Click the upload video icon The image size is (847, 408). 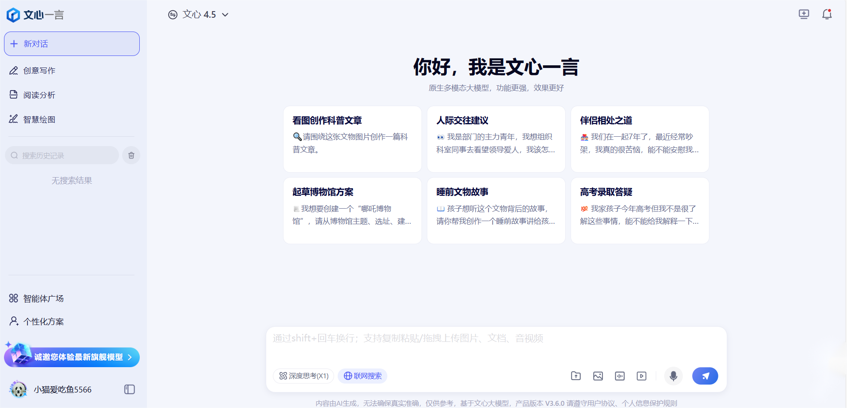(x=642, y=376)
